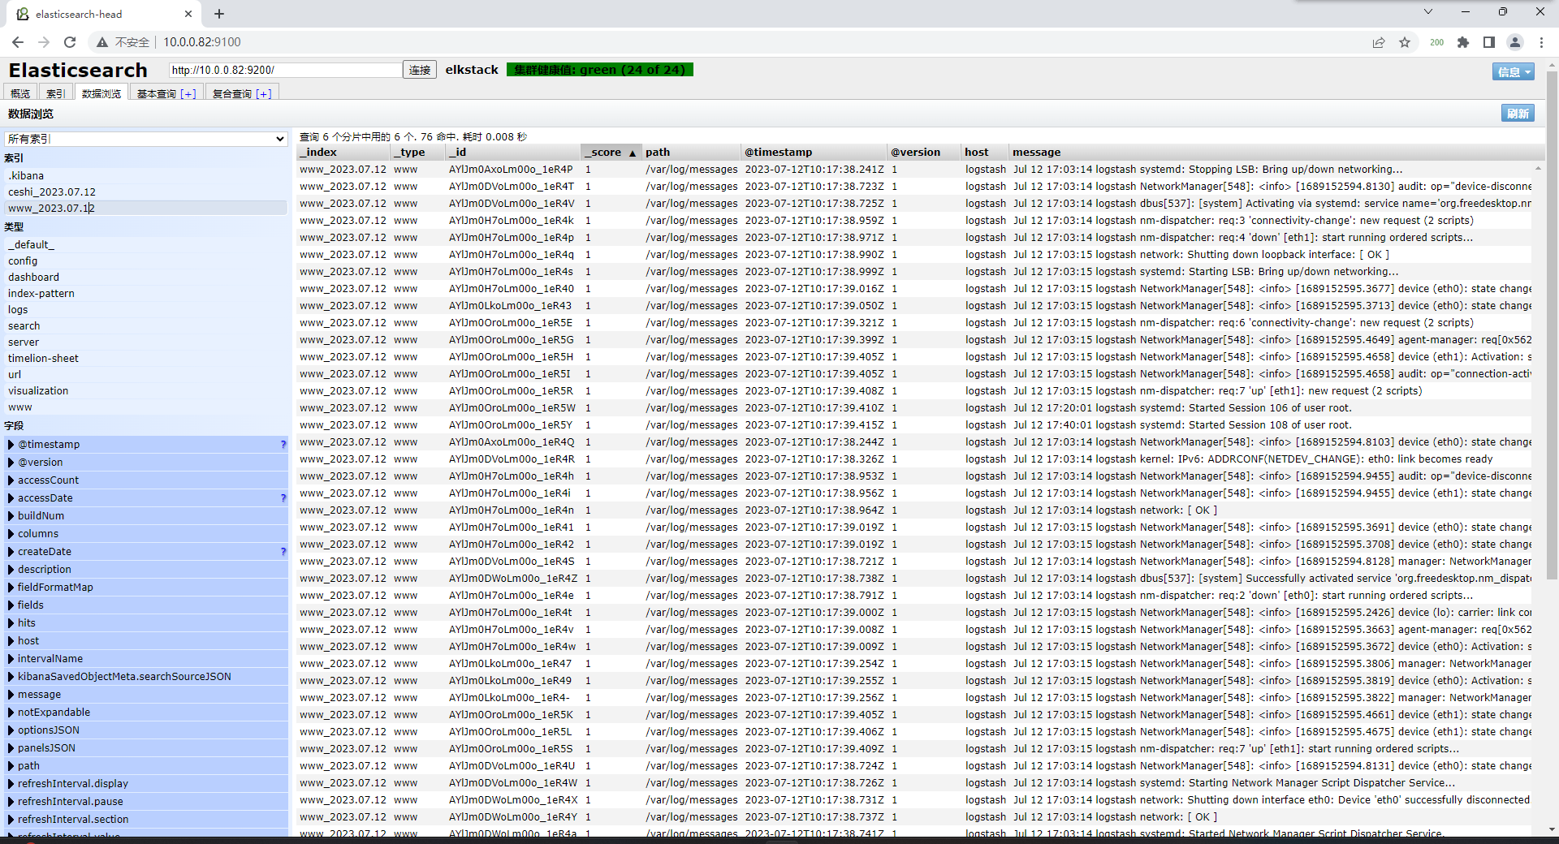Select the visualization type filter
This screenshot has height=844, width=1559.
point(146,390)
